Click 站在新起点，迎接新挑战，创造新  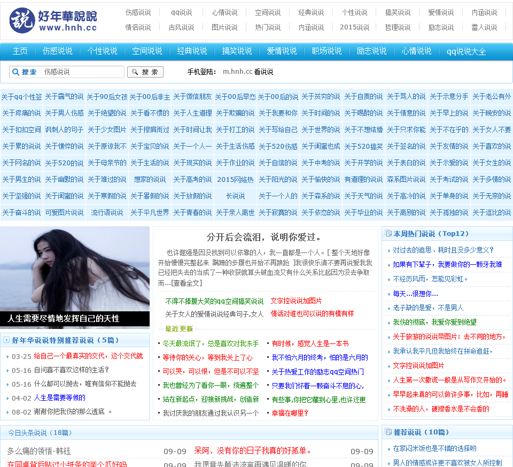click(x=211, y=399)
